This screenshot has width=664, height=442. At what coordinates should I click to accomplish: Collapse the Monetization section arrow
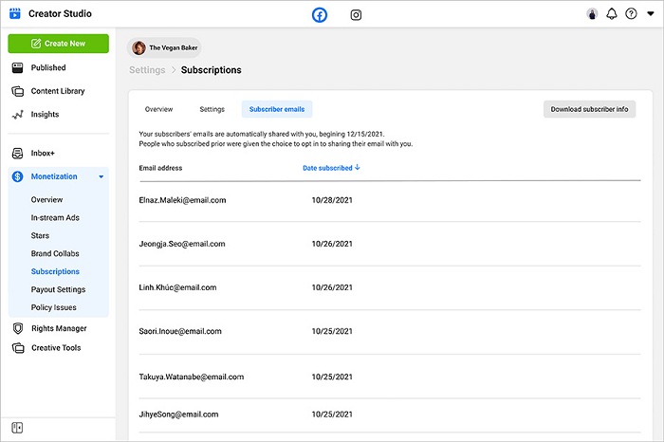coord(101,176)
